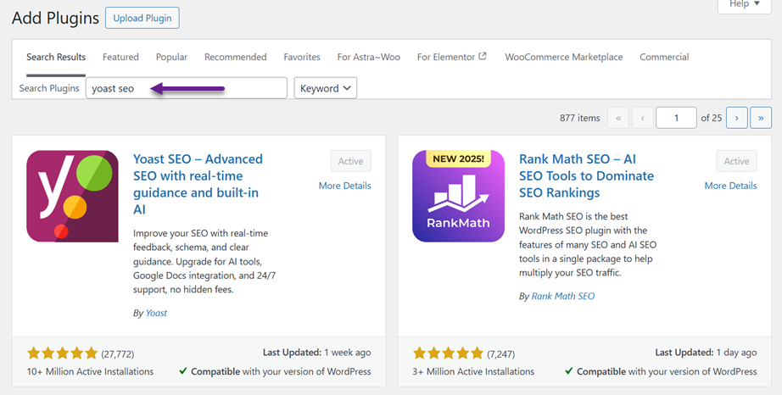Click the 'Add Plugins' page heading

tap(55, 18)
